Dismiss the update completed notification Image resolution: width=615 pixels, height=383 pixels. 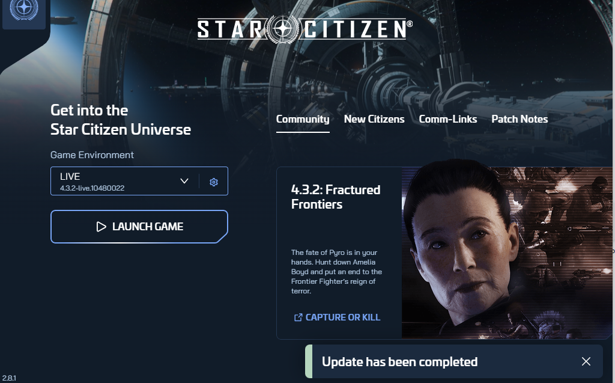coord(586,361)
